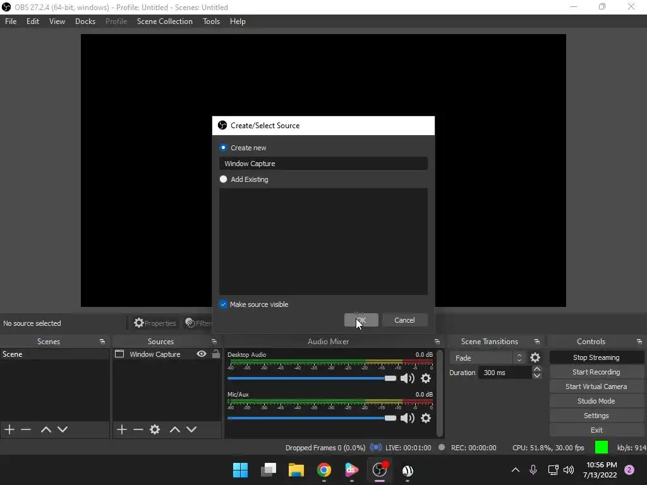Screen dimensions: 647x485
Task: Open the Tools menu
Action: point(211,21)
